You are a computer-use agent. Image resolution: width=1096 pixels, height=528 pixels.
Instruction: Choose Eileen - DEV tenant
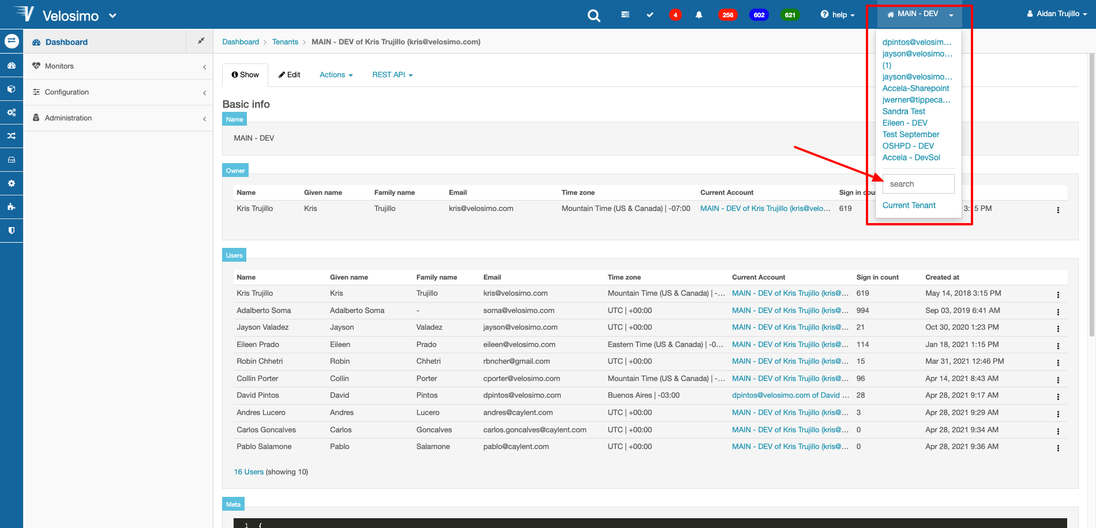[x=904, y=123]
